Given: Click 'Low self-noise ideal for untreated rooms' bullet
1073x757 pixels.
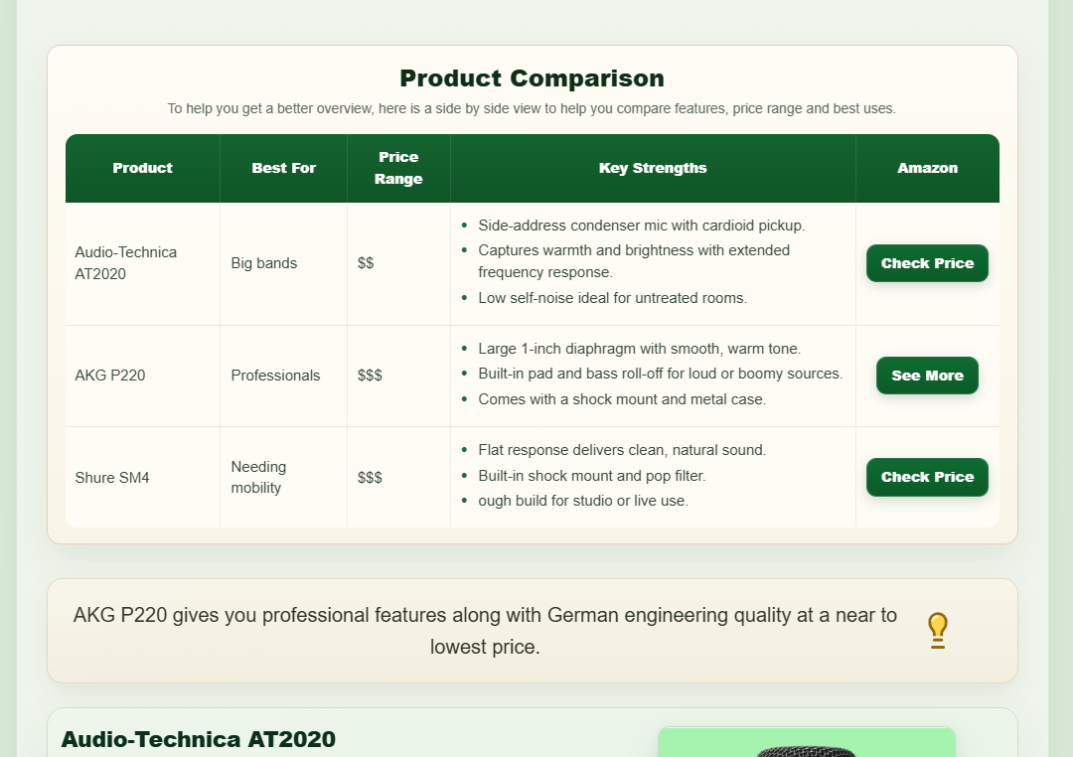Looking at the screenshot, I should point(612,298).
